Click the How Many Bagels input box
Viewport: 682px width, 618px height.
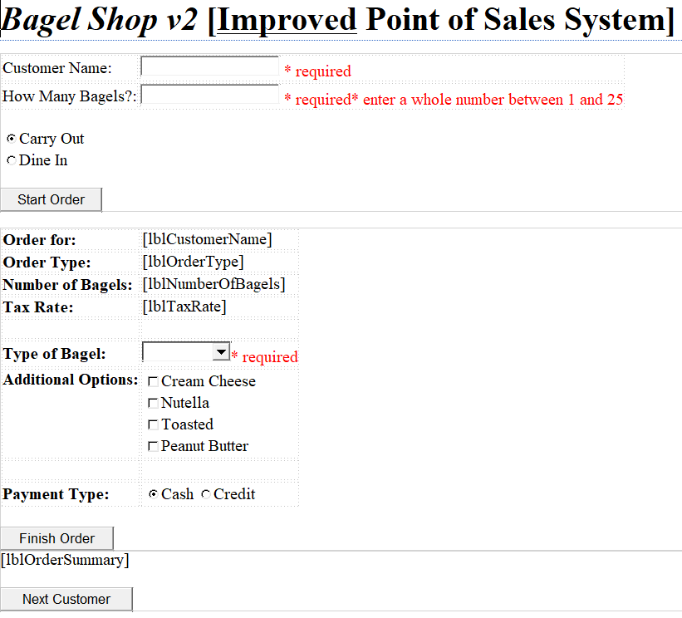[209, 95]
